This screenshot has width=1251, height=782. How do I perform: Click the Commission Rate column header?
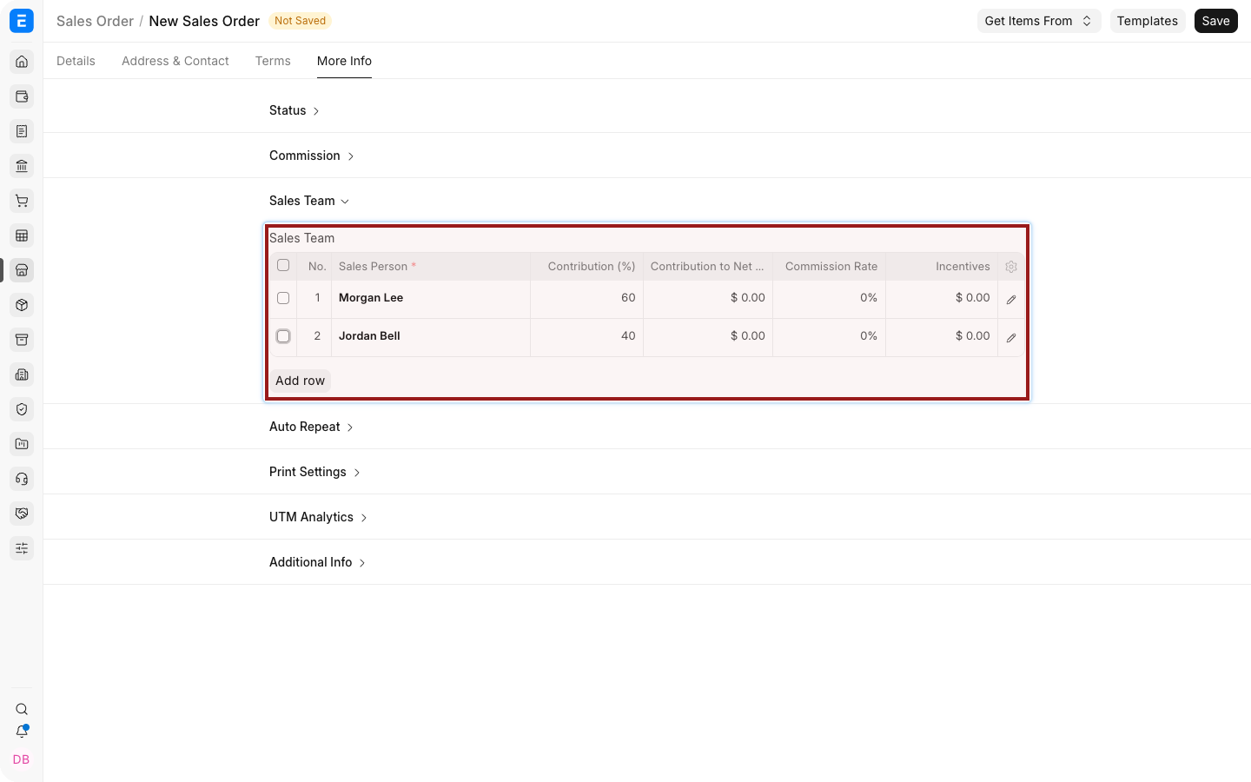click(830, 267)
